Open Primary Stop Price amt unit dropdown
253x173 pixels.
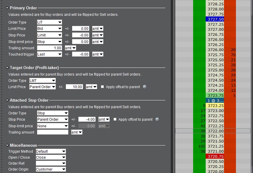(98, 35)
